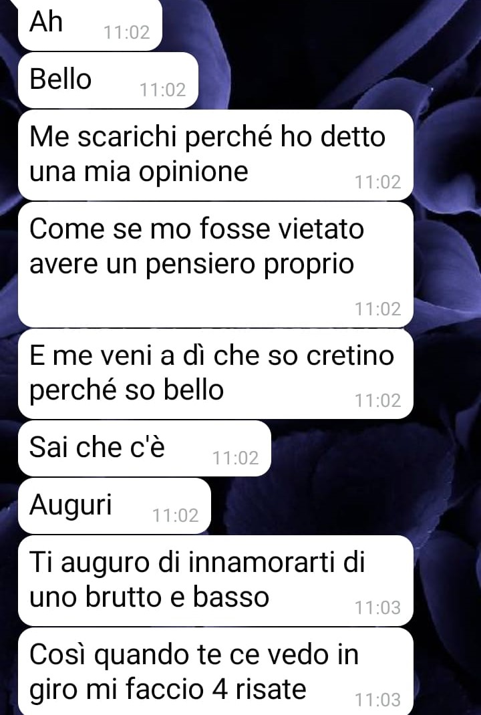Click the timestamp on 'Auguri' message
This screenshot has width=481, height=715.
pos(176,516)
